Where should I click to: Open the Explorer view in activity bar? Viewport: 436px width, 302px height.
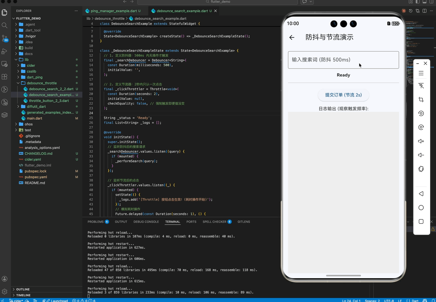point(5,12)
